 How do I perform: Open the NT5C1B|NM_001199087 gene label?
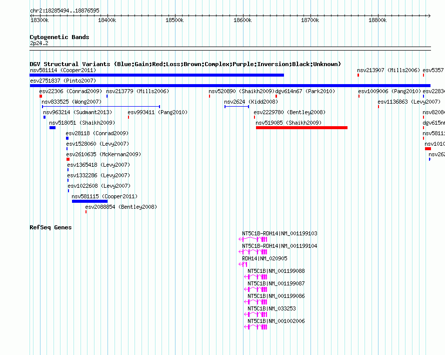coord(276,283)
